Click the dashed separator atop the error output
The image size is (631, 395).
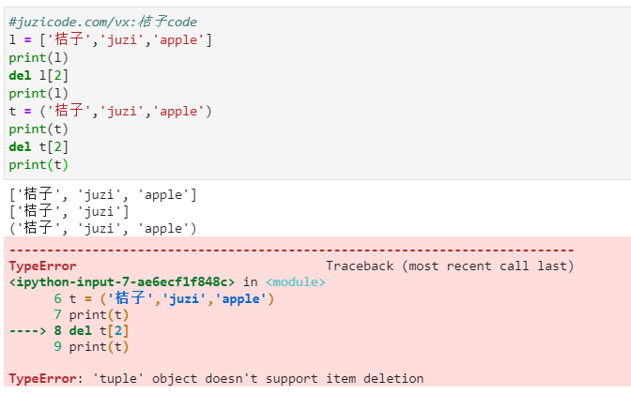coord(291,250)
